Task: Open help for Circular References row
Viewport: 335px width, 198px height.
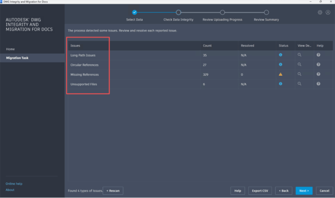Action: pos(318,64)
